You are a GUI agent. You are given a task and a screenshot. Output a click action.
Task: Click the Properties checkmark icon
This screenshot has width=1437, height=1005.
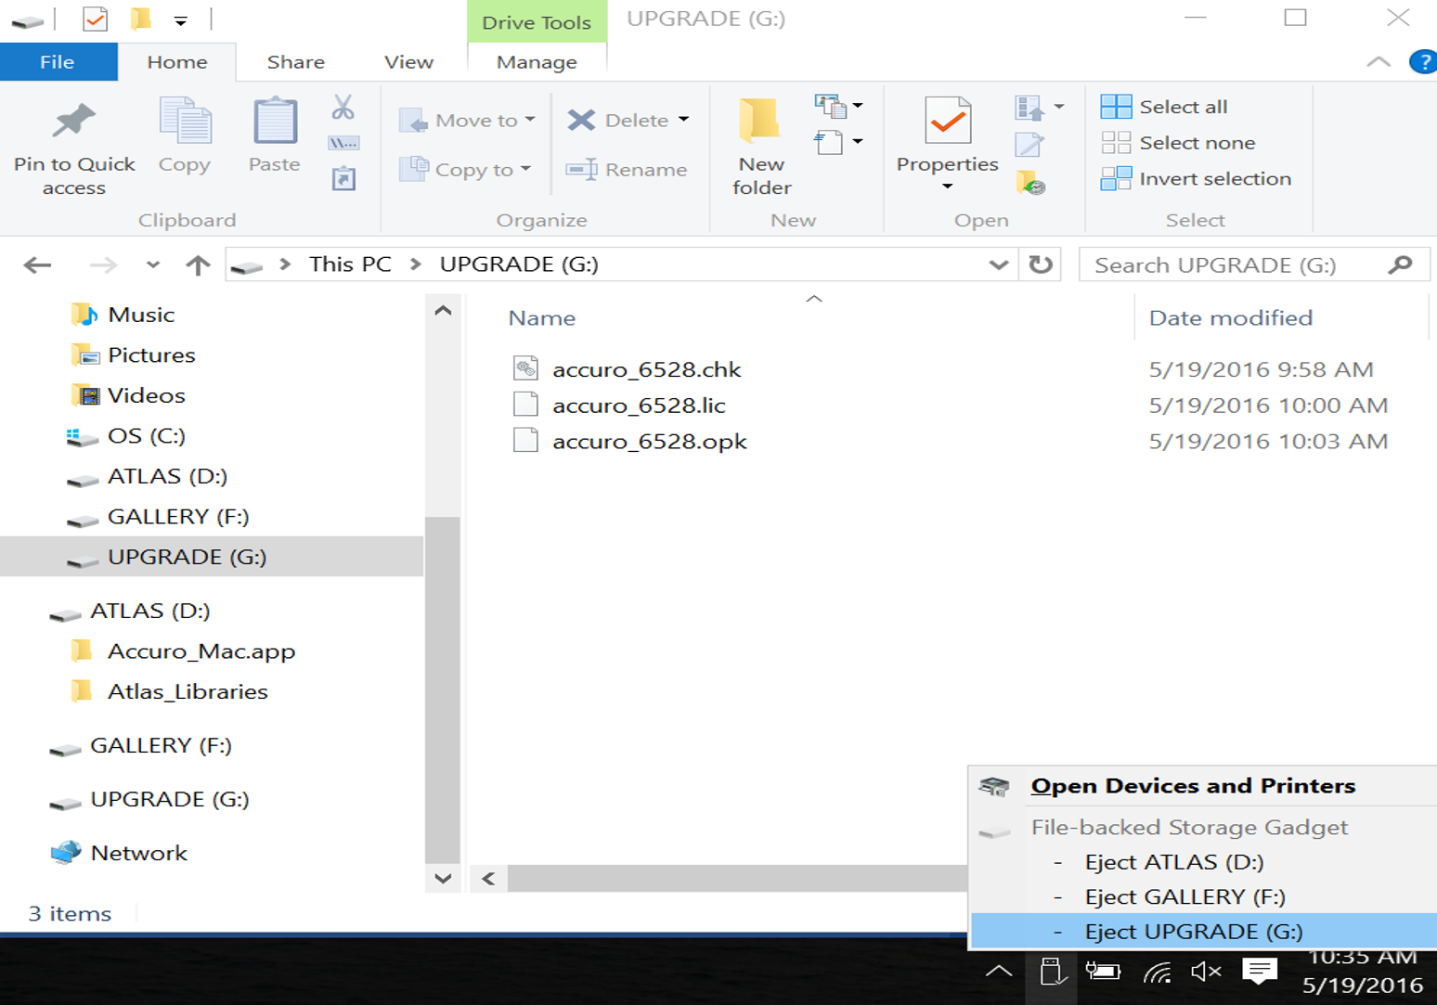[x=948, y=121]
